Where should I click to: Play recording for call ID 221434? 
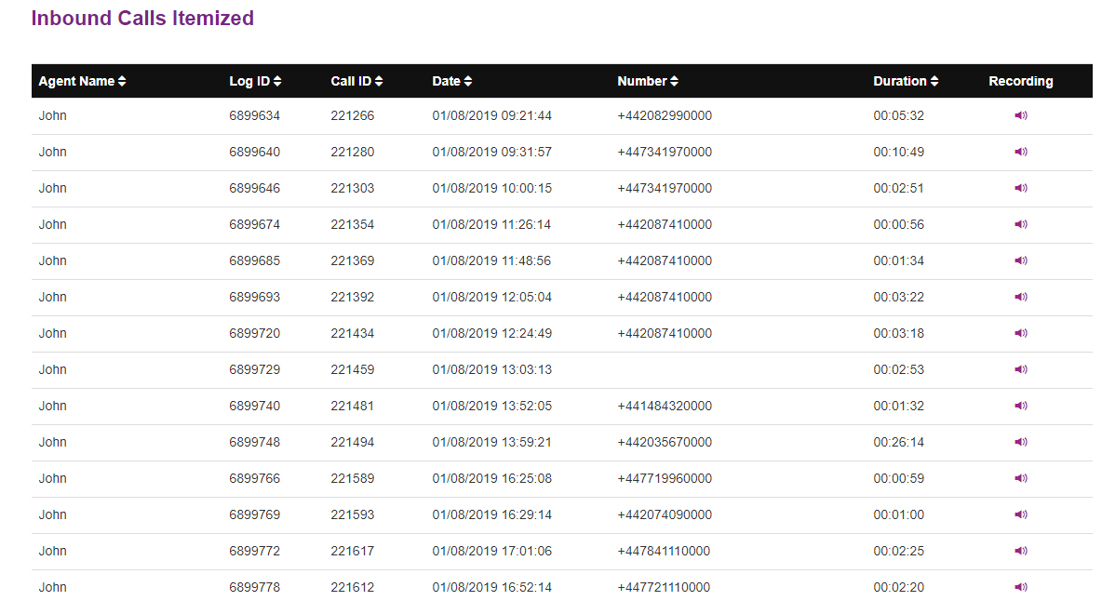[x=1020, y=333]
